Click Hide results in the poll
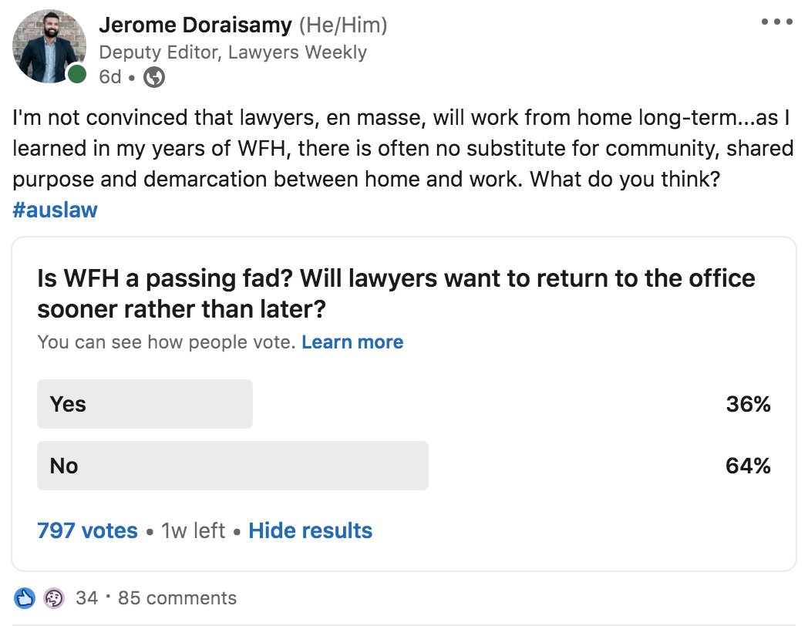Viewport: 808px width, 626px height. click(310, 530)
